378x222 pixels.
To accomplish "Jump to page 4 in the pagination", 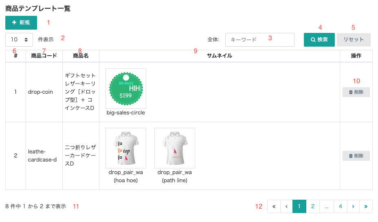I will point(340,207).
